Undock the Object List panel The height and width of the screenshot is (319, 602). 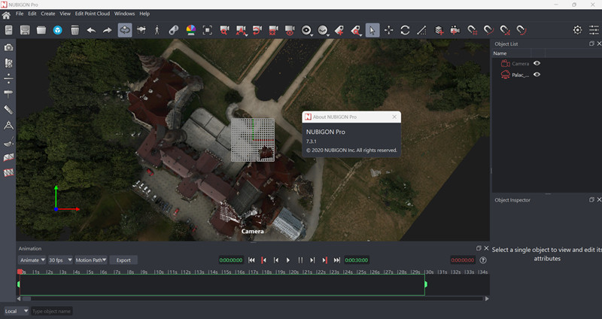(x=591, y=44)
